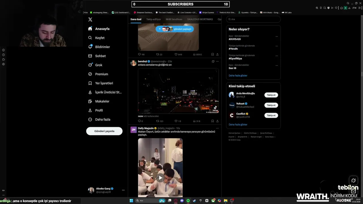The height and width of the screenshot is (204, 363).
Task: Reply to bendnzi post with 6 replies
Action: (140, 121)
